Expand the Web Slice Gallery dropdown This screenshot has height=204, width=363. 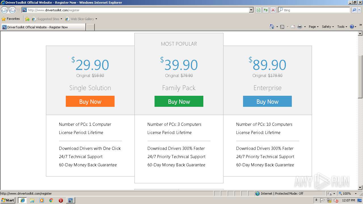click(96, 19)
